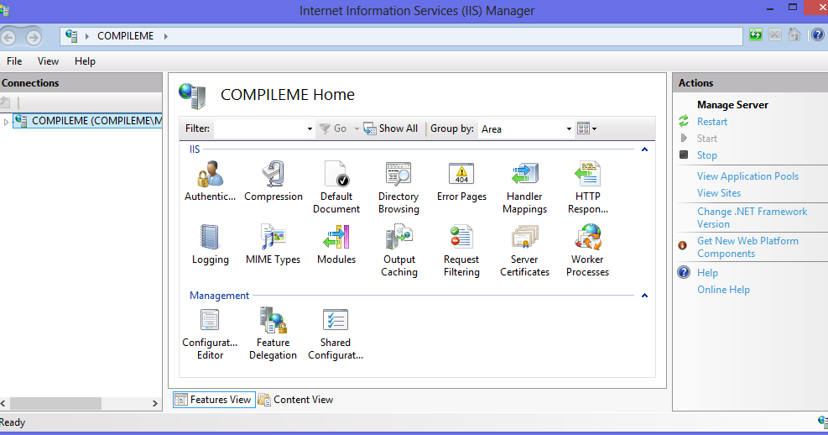The width and height of the screenshot is (828, 435).
Task: Open the Modules feature
Action: point(336,244)
